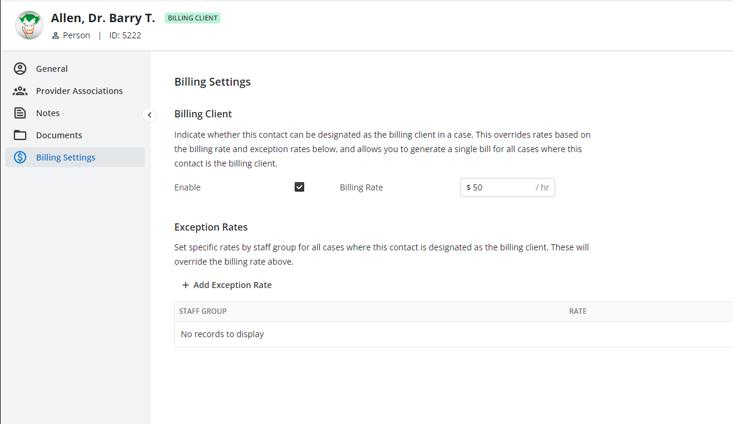Click the Billing Client section heading
This screenshot has width=733, height=424.
click(x=203, y=114)
